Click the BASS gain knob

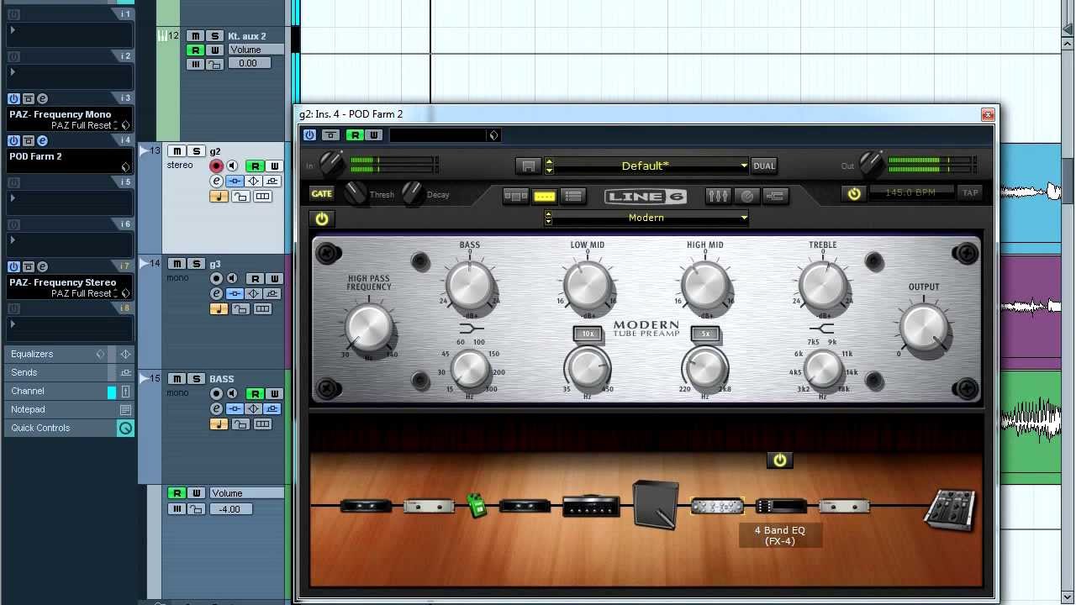(470, 286)
